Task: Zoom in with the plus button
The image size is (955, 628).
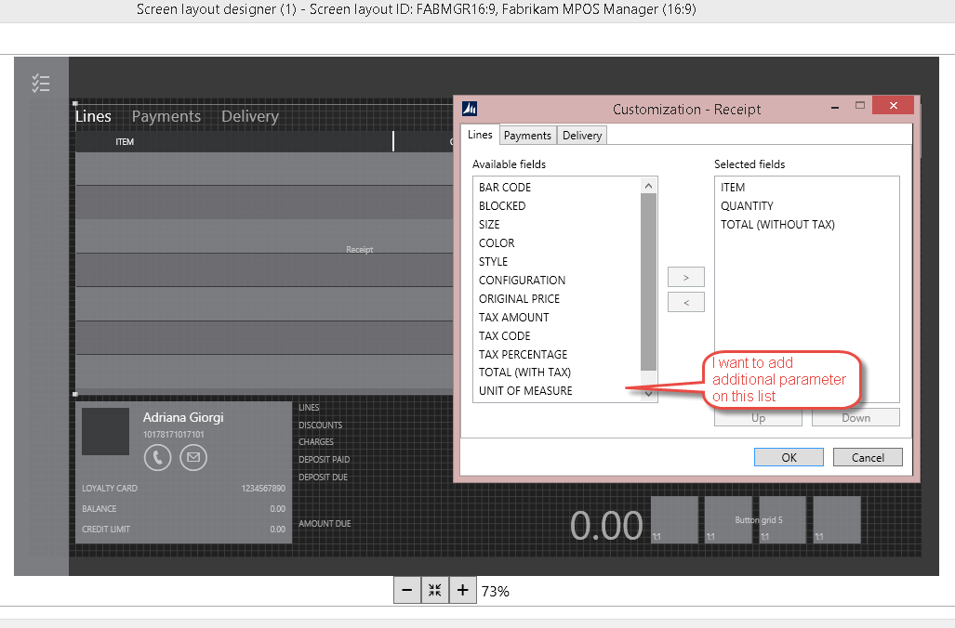Action: (x=462, y=590)
